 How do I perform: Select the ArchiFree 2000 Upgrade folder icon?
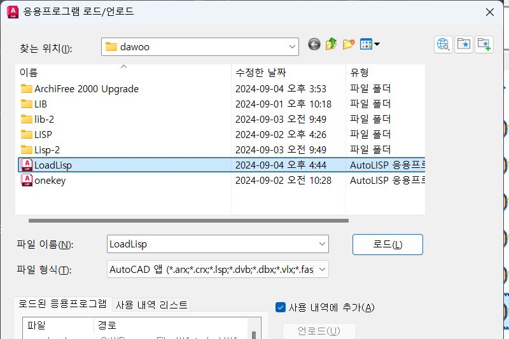(x=27, y=88)
